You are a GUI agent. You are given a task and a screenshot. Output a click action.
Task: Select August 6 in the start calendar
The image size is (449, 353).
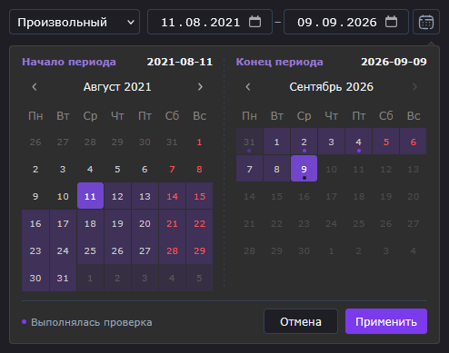(x=145, y=169)
